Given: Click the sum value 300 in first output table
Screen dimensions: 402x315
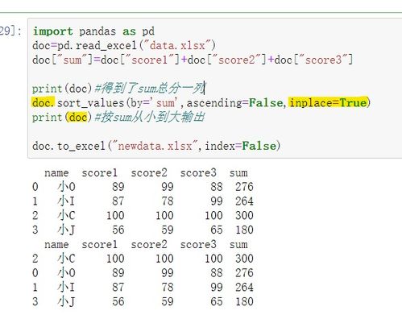Looking at the screenshot, I should (x=244, y=216).
